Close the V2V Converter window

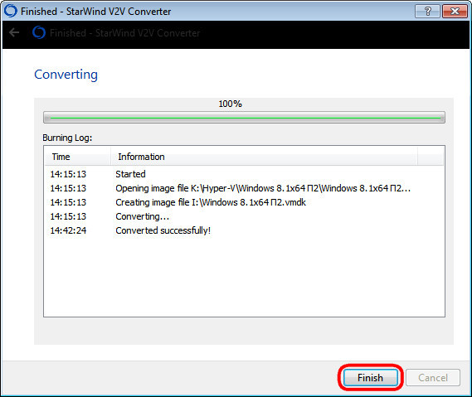pos(455,12)
